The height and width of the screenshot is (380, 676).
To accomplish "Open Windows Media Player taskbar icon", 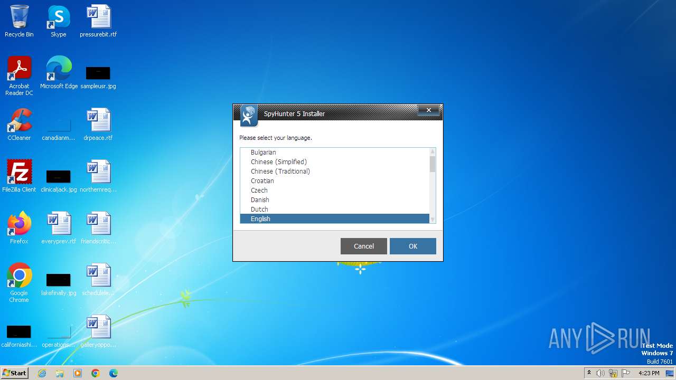I will [x=78, y=373].
